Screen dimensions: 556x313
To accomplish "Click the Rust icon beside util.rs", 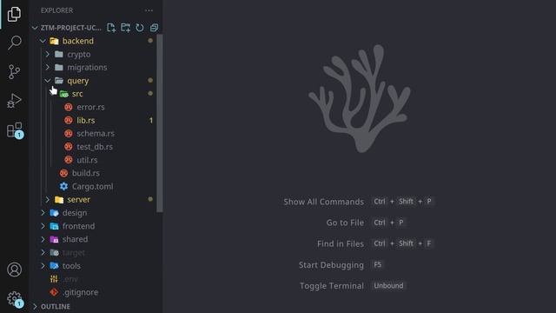I will (x=69, y=160).
